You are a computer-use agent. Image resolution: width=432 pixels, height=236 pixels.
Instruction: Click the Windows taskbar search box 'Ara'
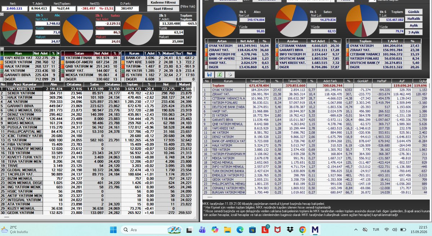pyautogui.click(x=152, y=230)
